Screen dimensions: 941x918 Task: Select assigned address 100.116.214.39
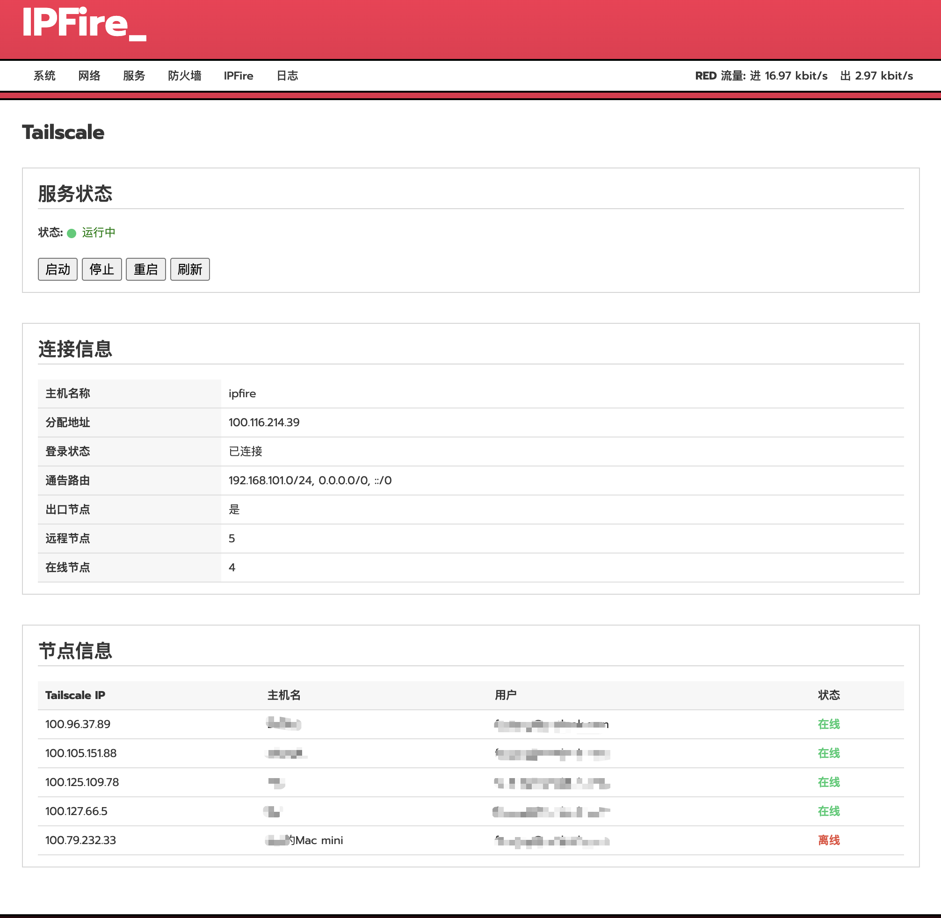click(x=264, y=423)
